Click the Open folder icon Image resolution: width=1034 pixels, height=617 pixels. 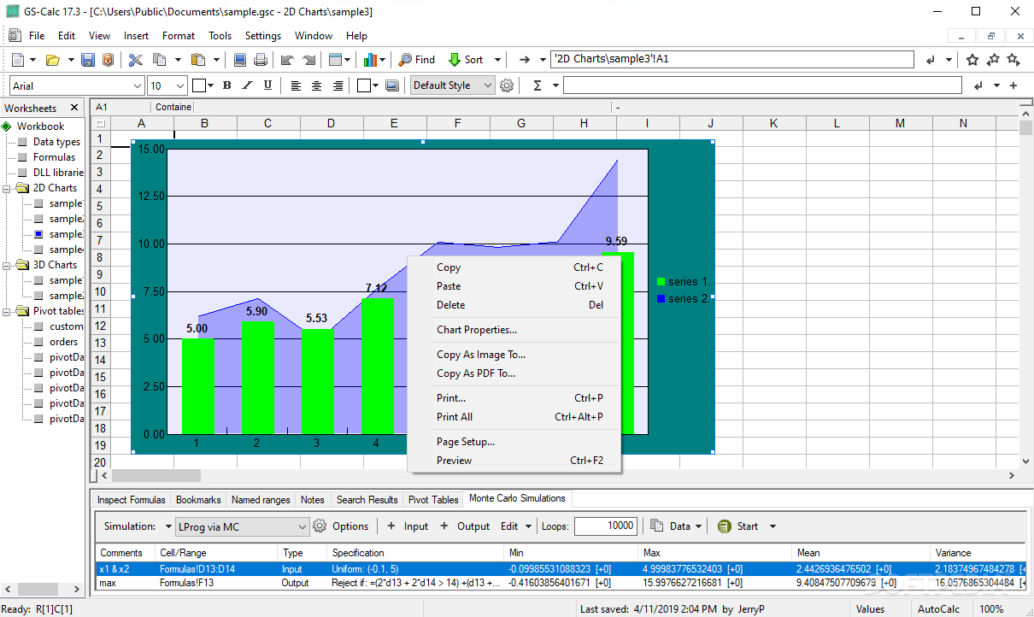[53, 60]
